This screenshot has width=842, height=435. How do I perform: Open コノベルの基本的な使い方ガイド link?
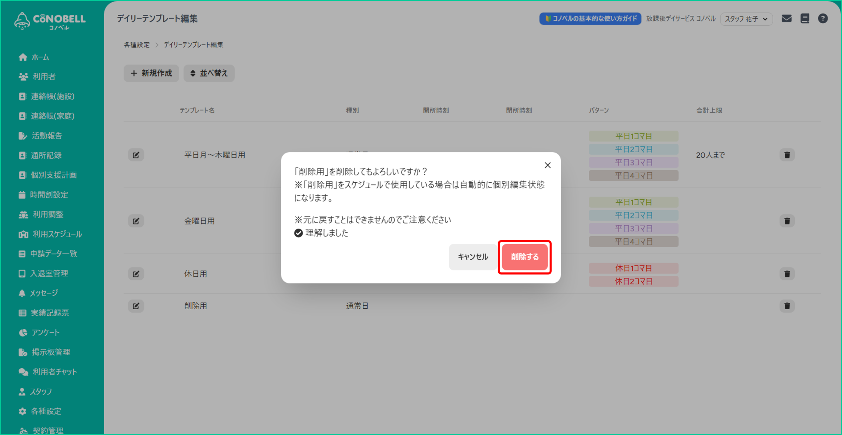590,19
